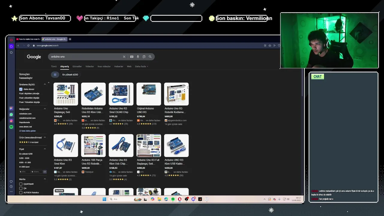Filter by robotistan.com store
This screenshot has height=216, width=384.
[x=25, y=114]
